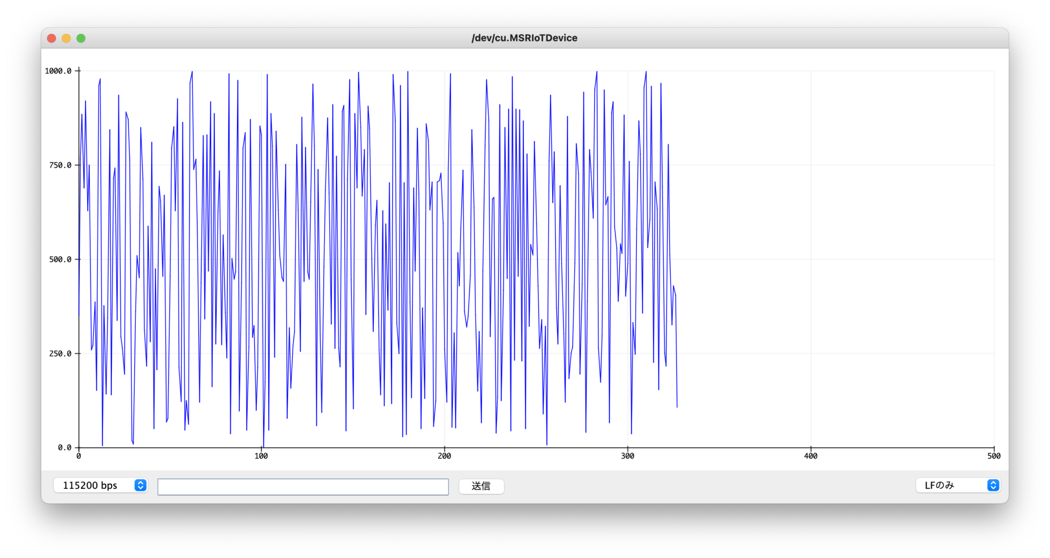Screen dimensions: 1050x558
Task: Click the 1000.0 label on the y-axis
Action: pos(59,71)
